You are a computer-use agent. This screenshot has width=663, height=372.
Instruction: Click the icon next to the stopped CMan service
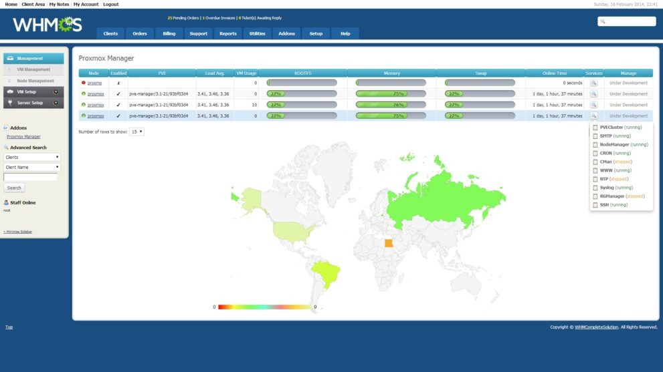595,162
